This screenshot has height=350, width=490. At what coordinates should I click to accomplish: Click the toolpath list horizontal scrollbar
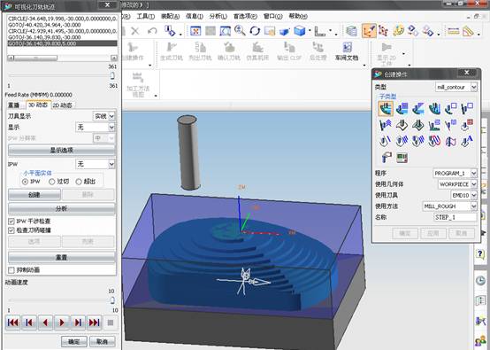click(62, 58)
